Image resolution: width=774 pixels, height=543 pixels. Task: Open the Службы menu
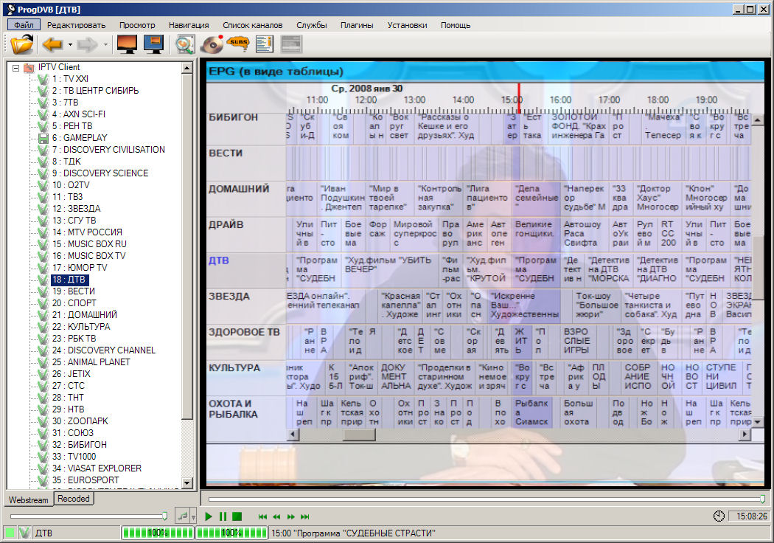312,25
